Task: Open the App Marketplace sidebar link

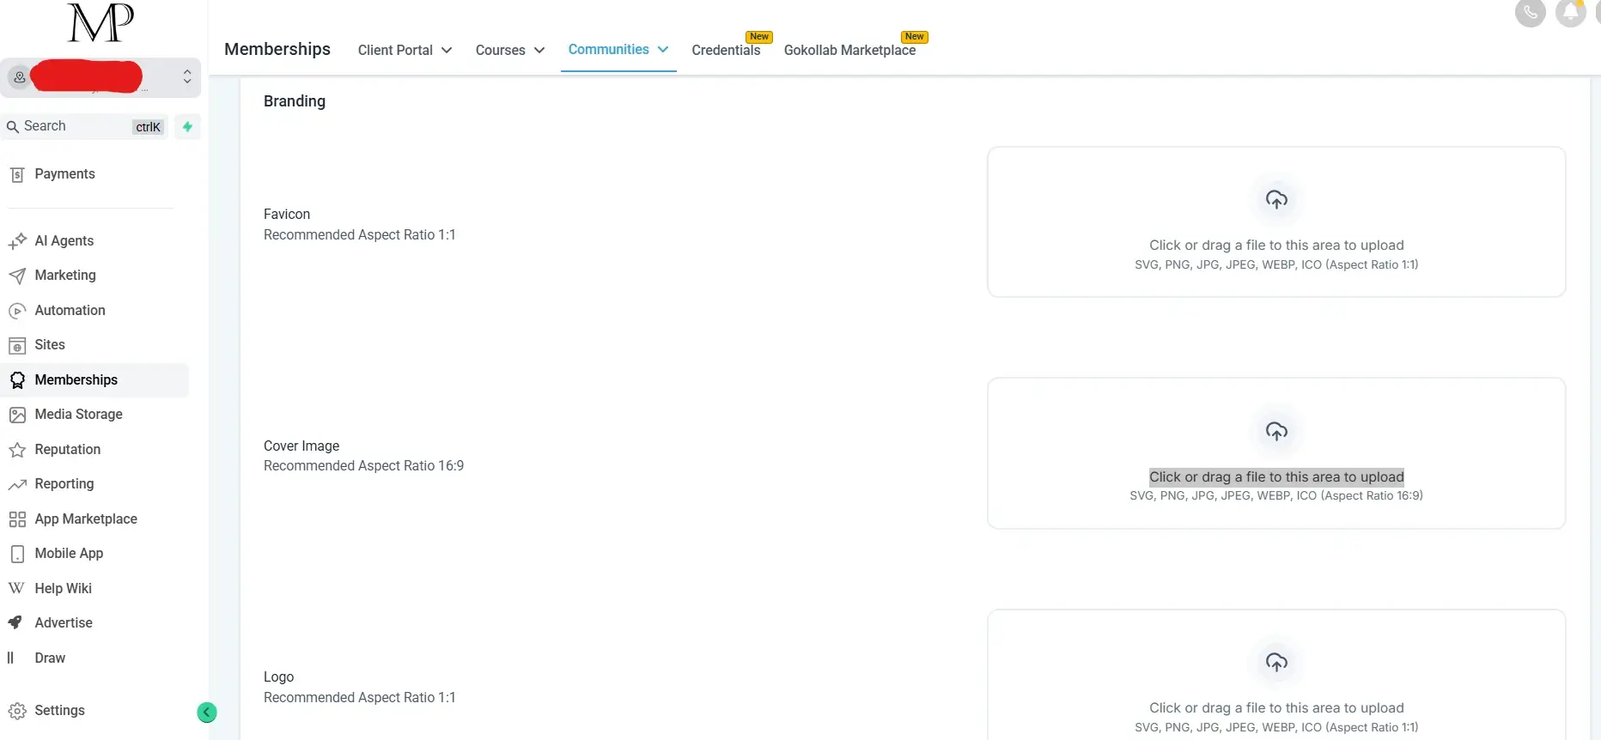Action: click(x=86, y=519)
